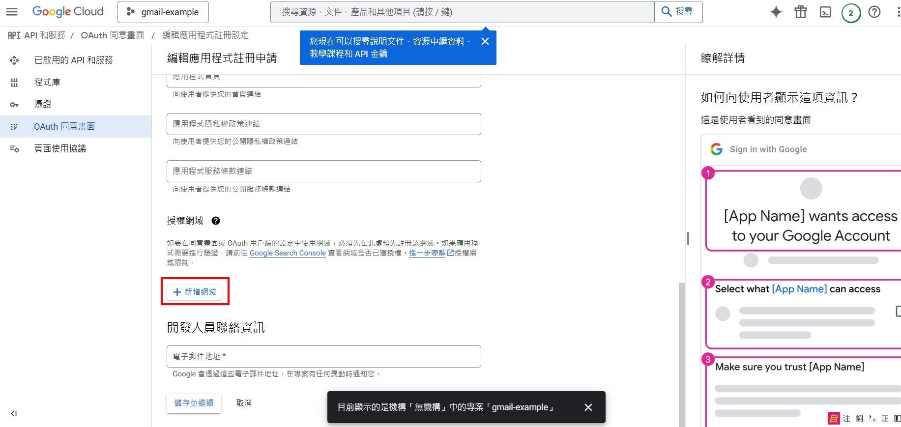Focus the 應用程式首頁 input field
Viewport: 901px width, 427px height.
(x=324, y=80)
